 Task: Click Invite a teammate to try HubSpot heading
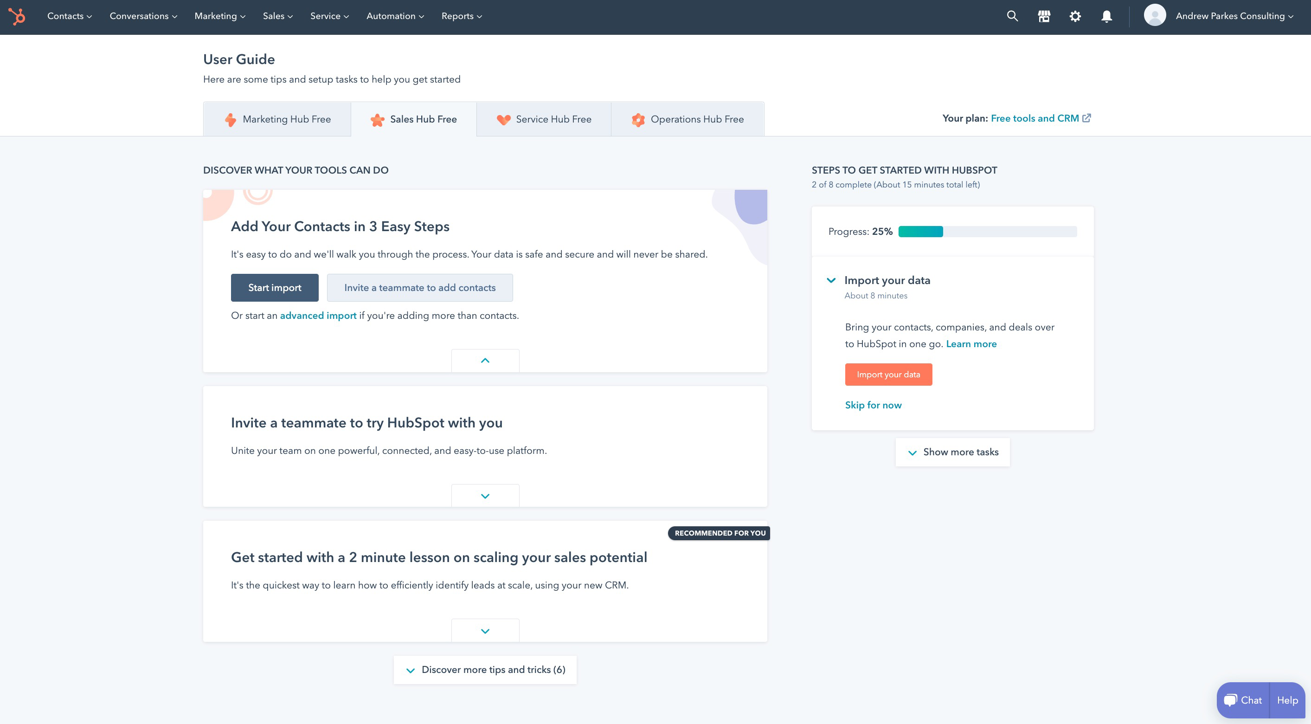[x=366, y=423]
